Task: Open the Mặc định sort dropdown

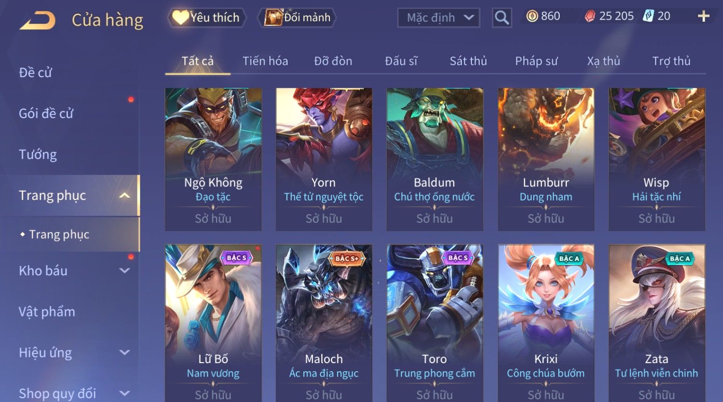Action: click(438, 18)
